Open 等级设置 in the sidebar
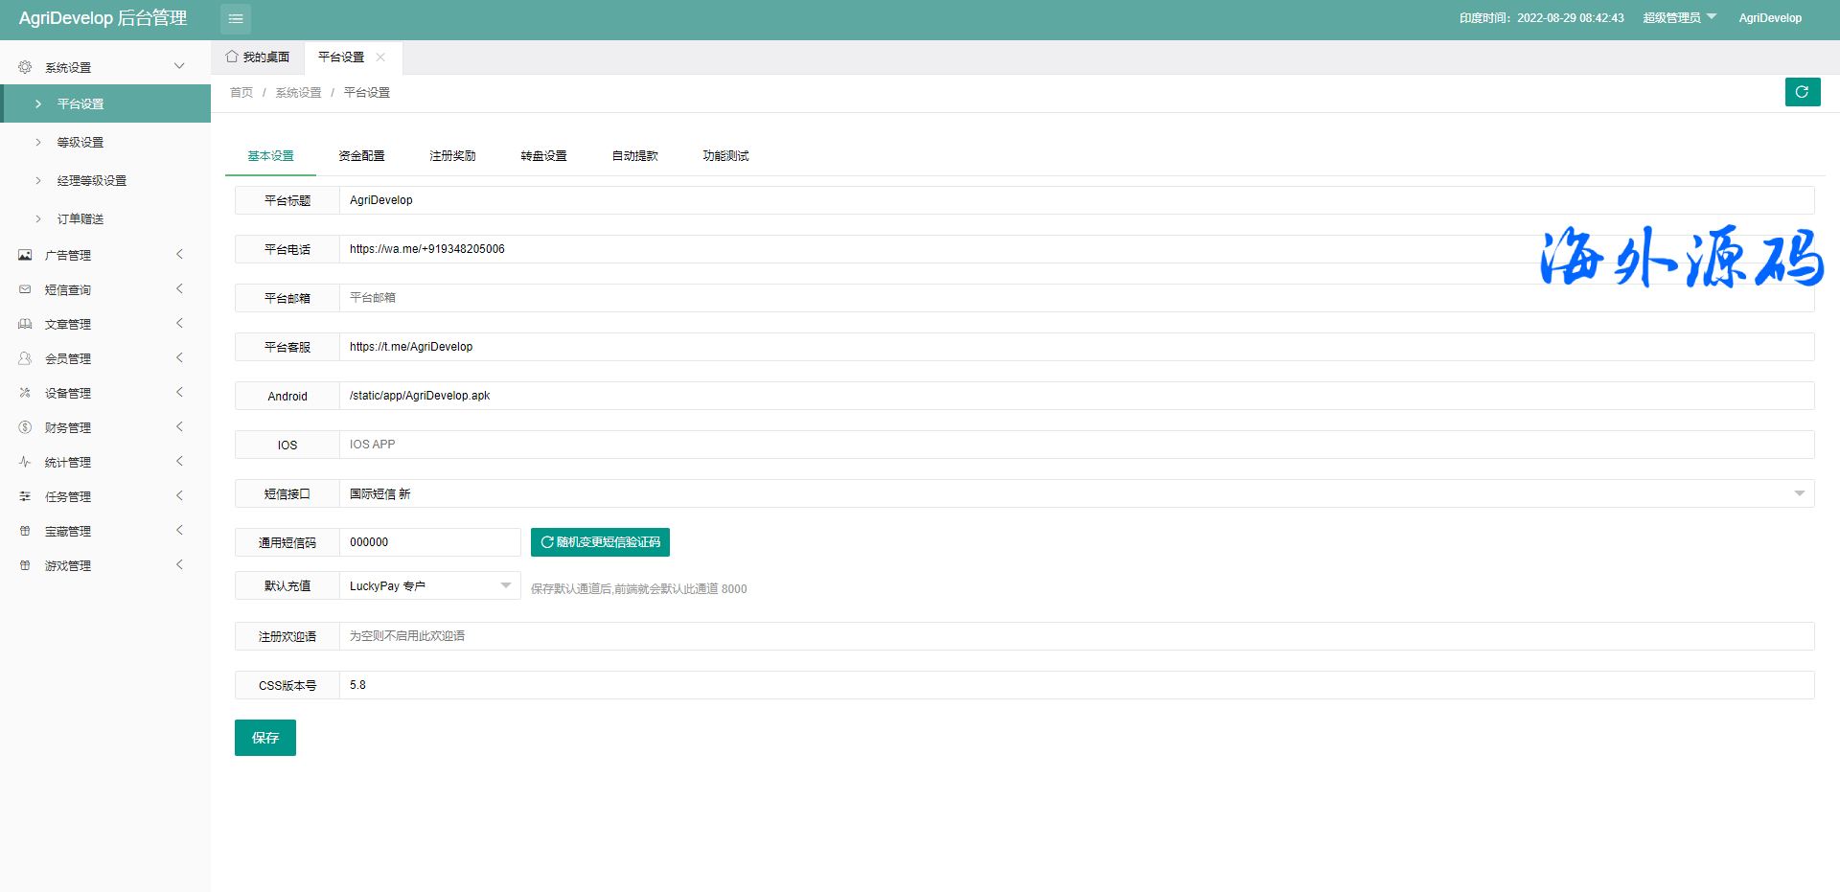Image resolution: width=1840 pixels, height=892 pixels. [x=80, y=143]
